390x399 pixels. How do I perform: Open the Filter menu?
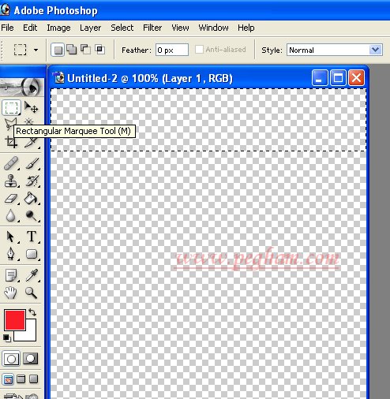[152, 28]
